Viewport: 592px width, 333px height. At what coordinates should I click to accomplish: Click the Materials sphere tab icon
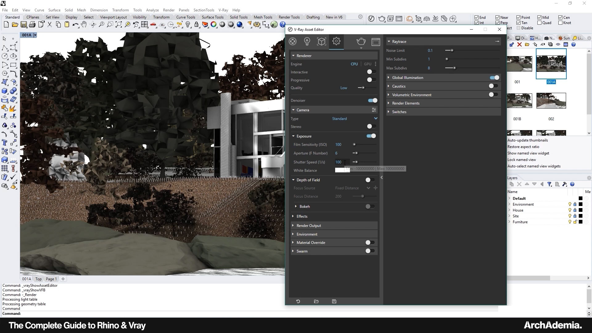(x=293, y=41)
